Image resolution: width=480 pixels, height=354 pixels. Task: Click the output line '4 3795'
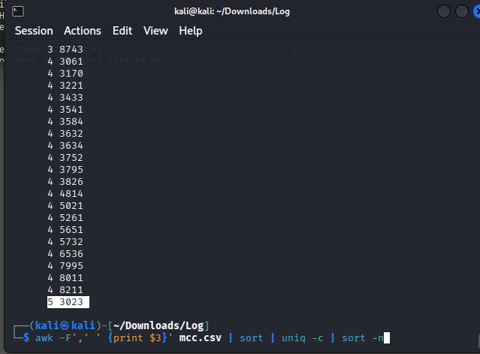pyautogui.click(x=65, y=170)
